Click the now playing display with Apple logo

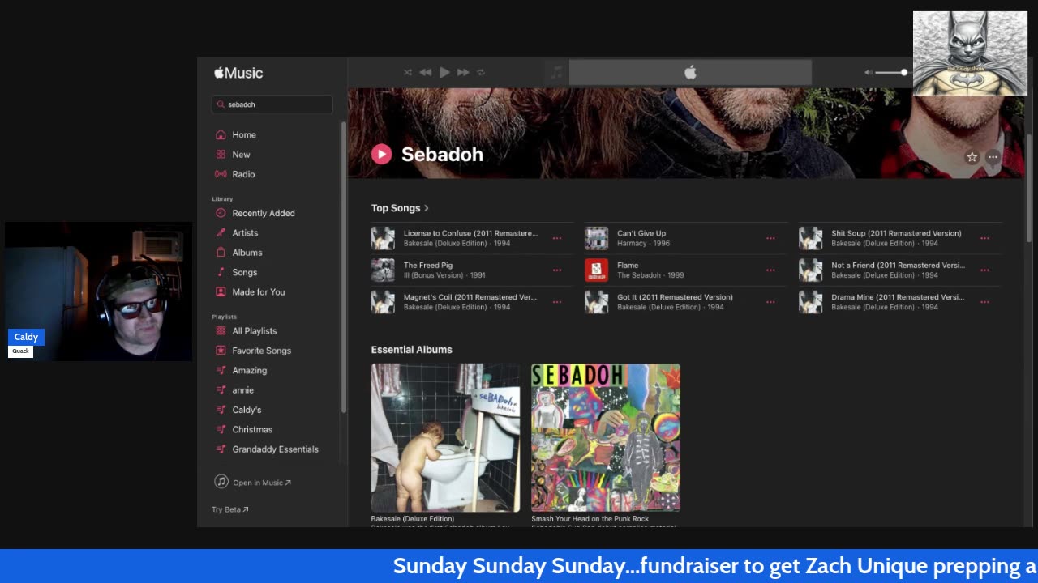point(690,72)
